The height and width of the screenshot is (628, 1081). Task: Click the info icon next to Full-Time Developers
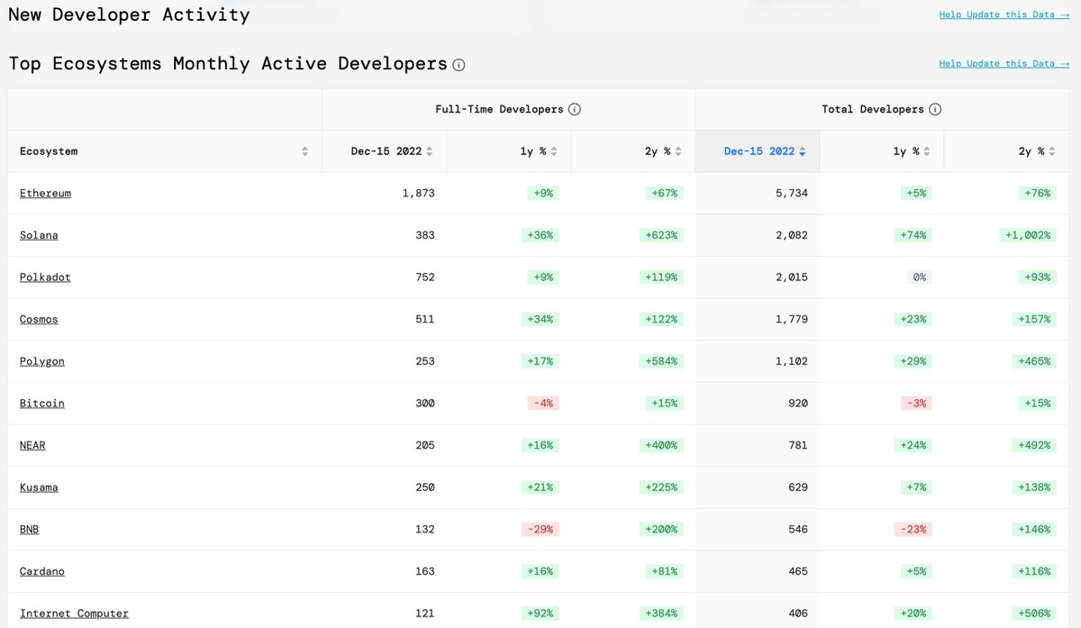pos(575,108)
